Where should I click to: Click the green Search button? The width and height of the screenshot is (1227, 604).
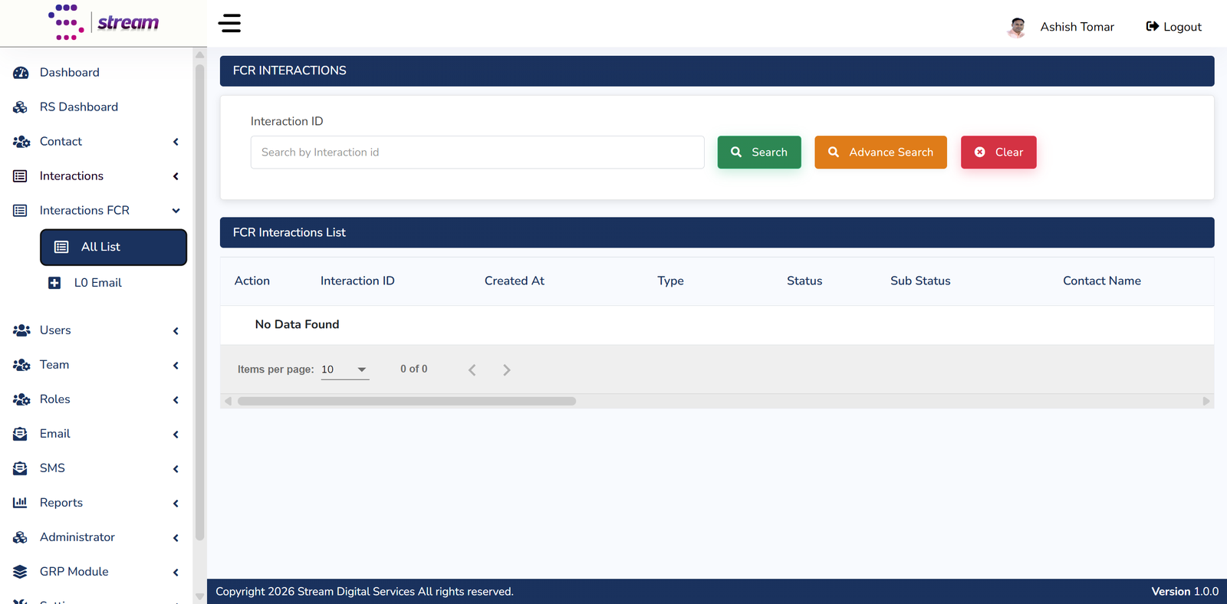coord(759,153)
